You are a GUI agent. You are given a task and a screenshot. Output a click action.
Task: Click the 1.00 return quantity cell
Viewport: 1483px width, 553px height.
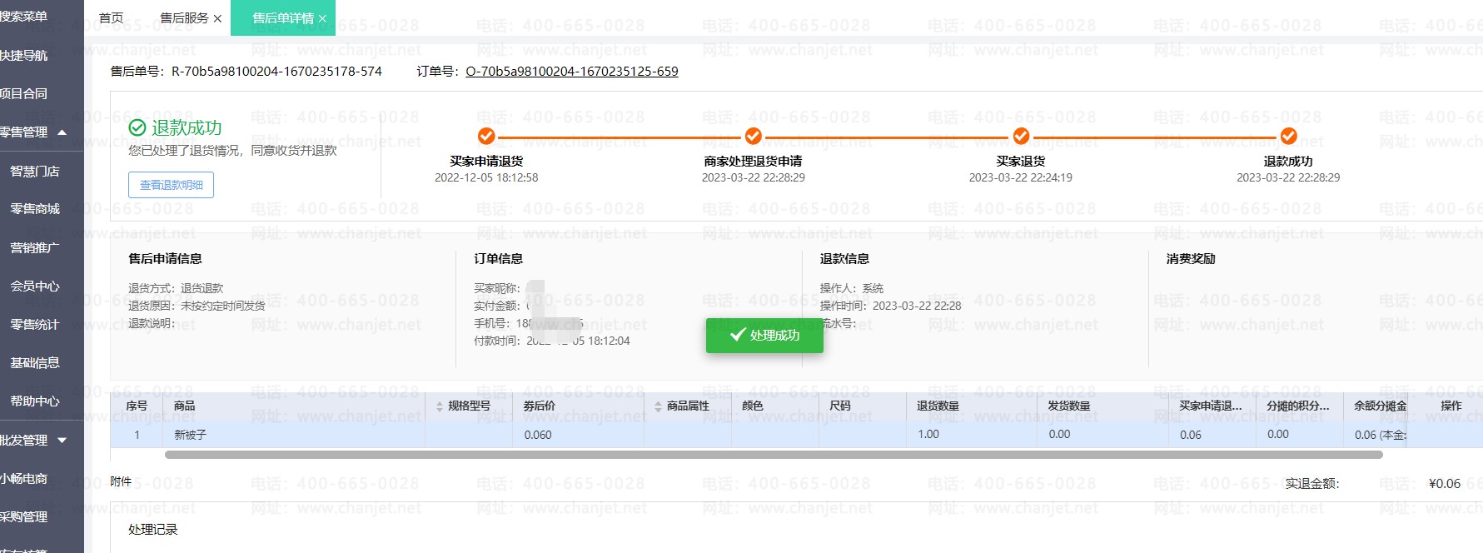[x=972, y=435]
